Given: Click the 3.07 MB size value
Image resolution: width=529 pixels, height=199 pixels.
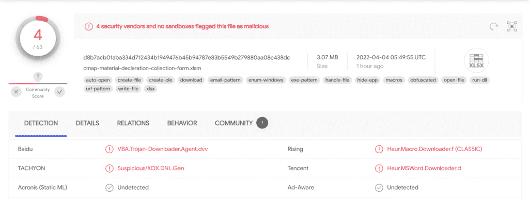Looking at the screenshot, I should tap(327, 57).
